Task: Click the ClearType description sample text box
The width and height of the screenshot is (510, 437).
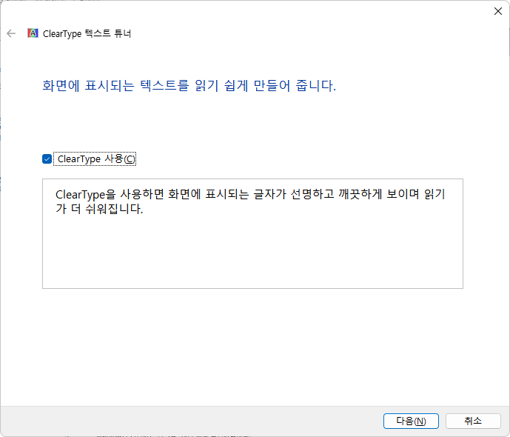Action: click(x=252, y=233)
